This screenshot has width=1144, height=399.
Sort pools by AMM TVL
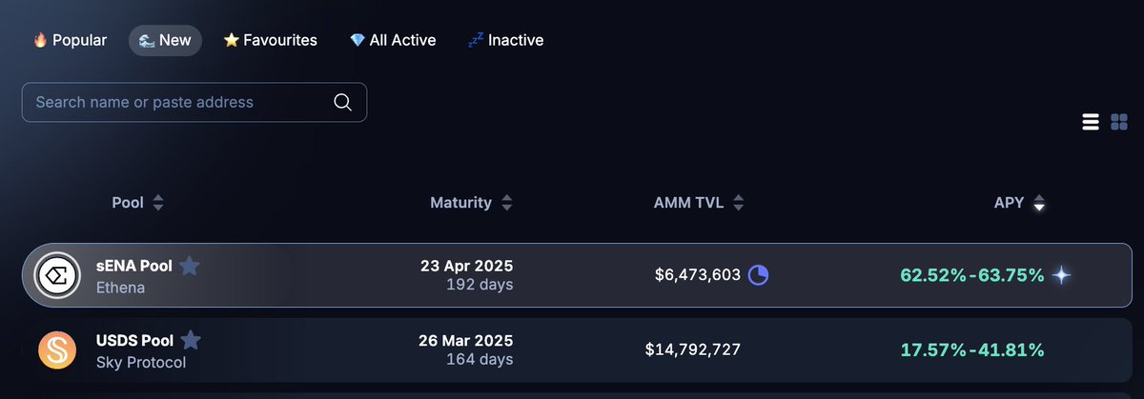[698, 203]
